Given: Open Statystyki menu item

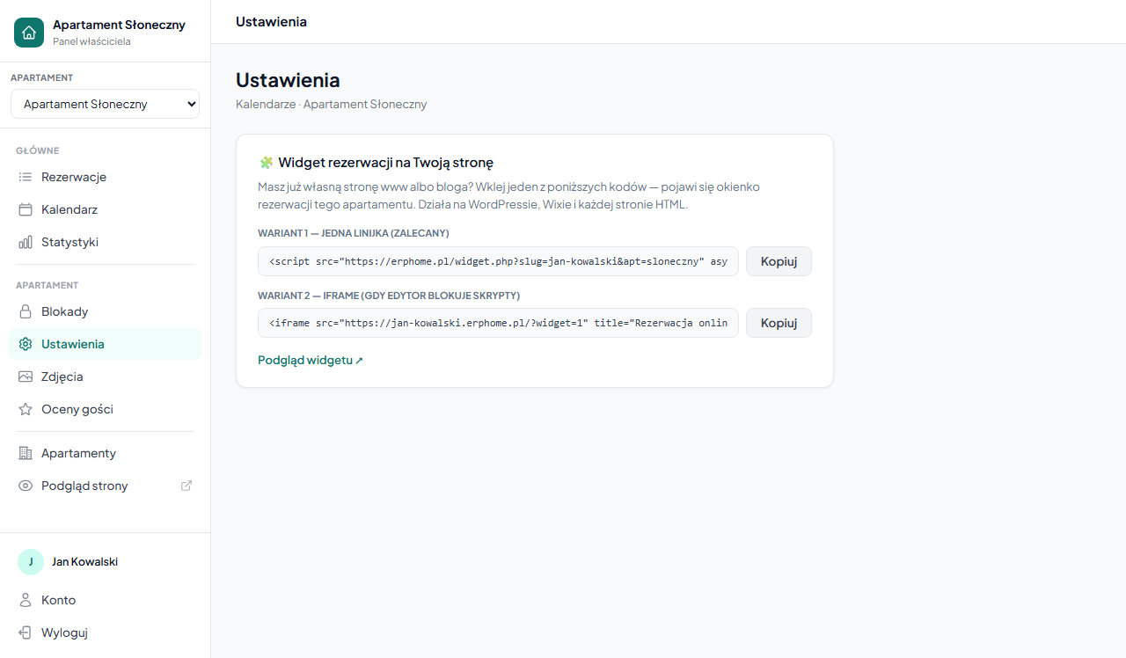Looking at the screenshot, I should coord(106,242).
